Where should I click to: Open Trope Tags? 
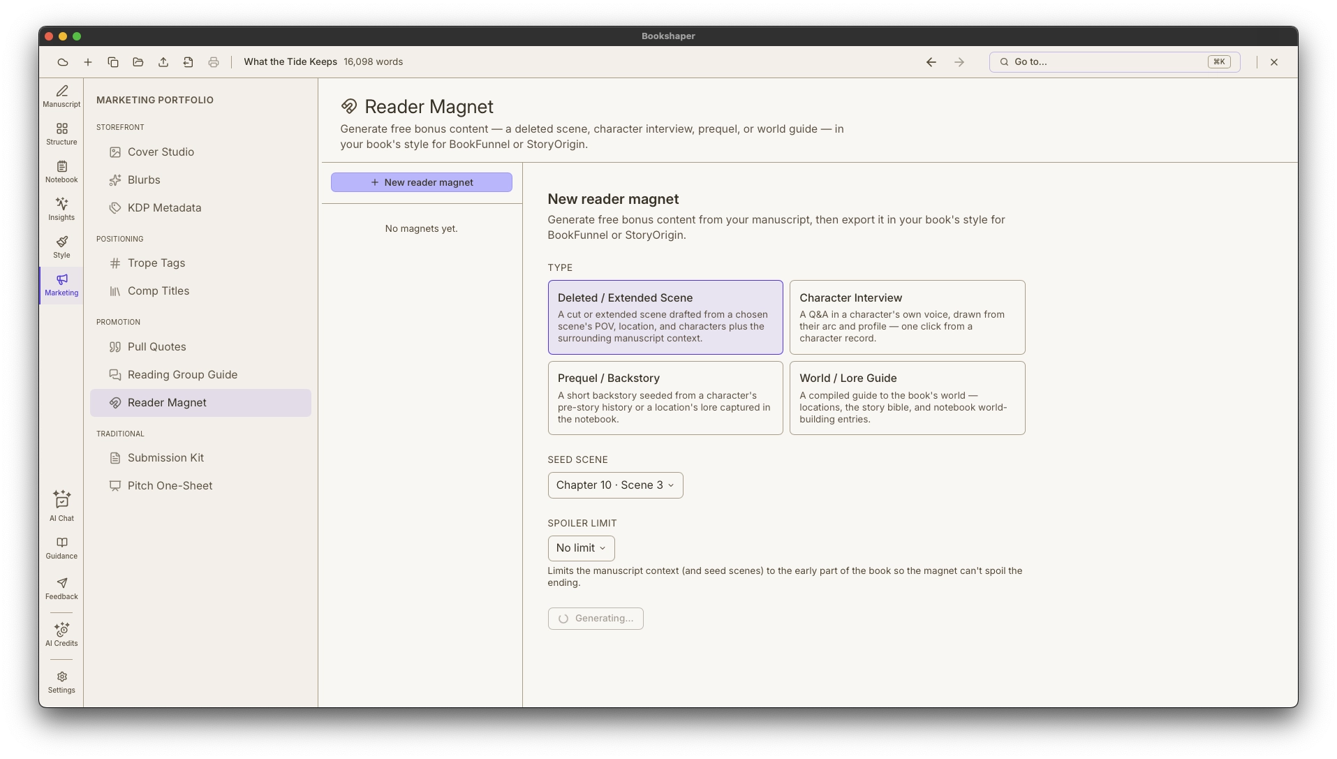(200, 263)
